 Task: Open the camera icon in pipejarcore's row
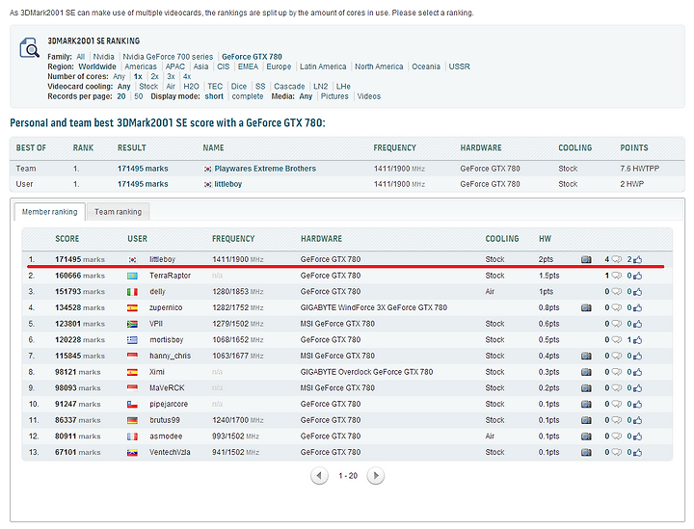(586, 405)
